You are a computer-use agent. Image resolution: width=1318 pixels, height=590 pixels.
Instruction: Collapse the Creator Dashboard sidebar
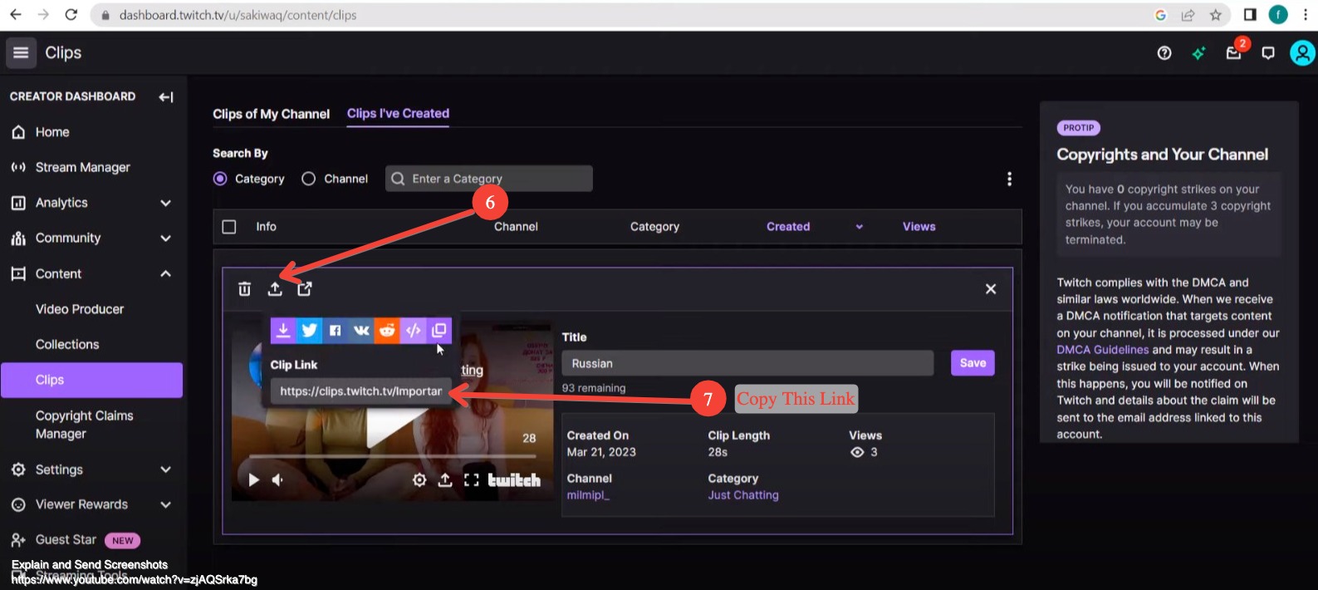point(166,96)
